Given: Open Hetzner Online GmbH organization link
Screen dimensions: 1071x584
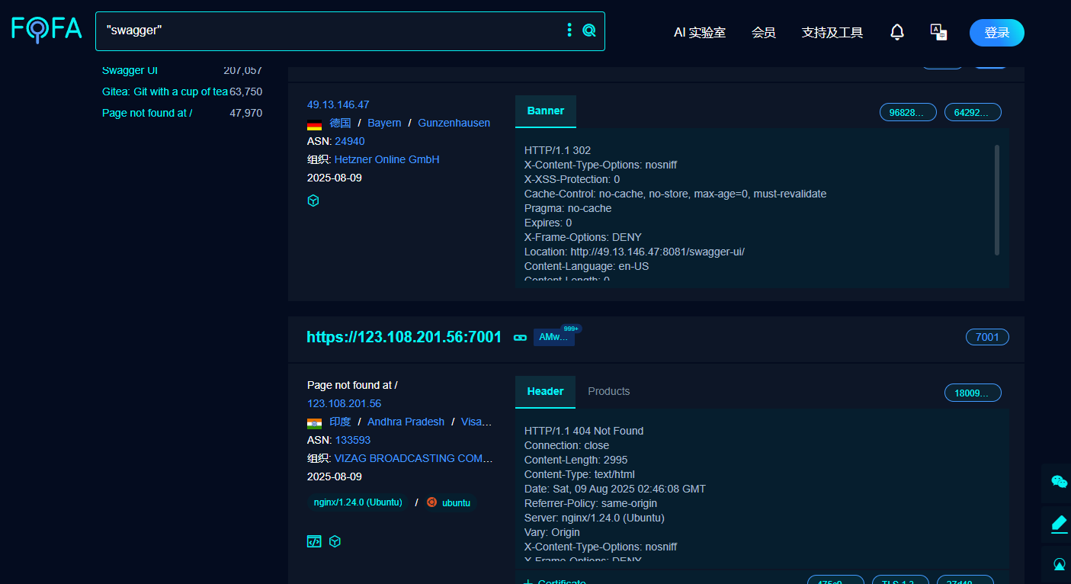Looking at the screenshot, I should tap(387, 159).
